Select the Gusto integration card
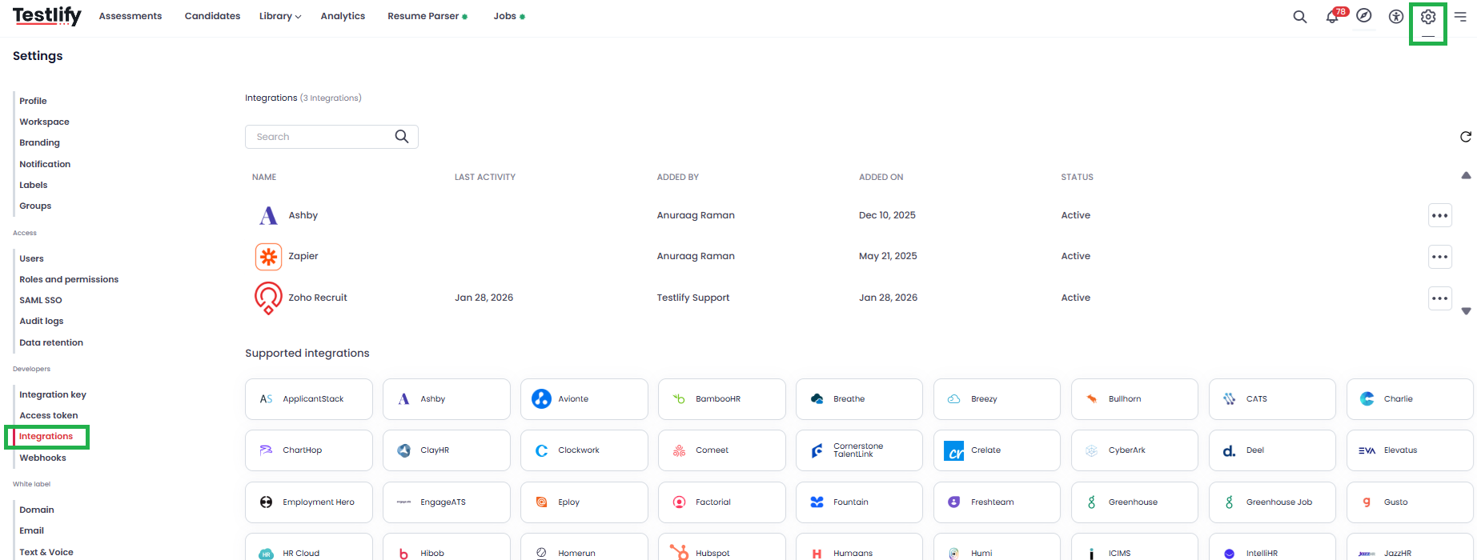The width and height of the screenshot is (1477, 560). point(1411,502)
